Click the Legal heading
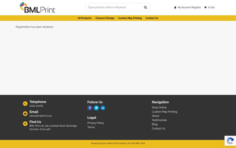Image resolution: width=236 pixels, height=148 pixels. pyautogui.click(x=92, y=117)
